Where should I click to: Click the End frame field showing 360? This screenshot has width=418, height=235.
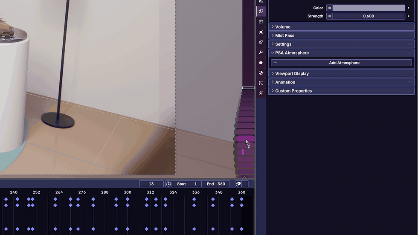click(x=216, y=184)
